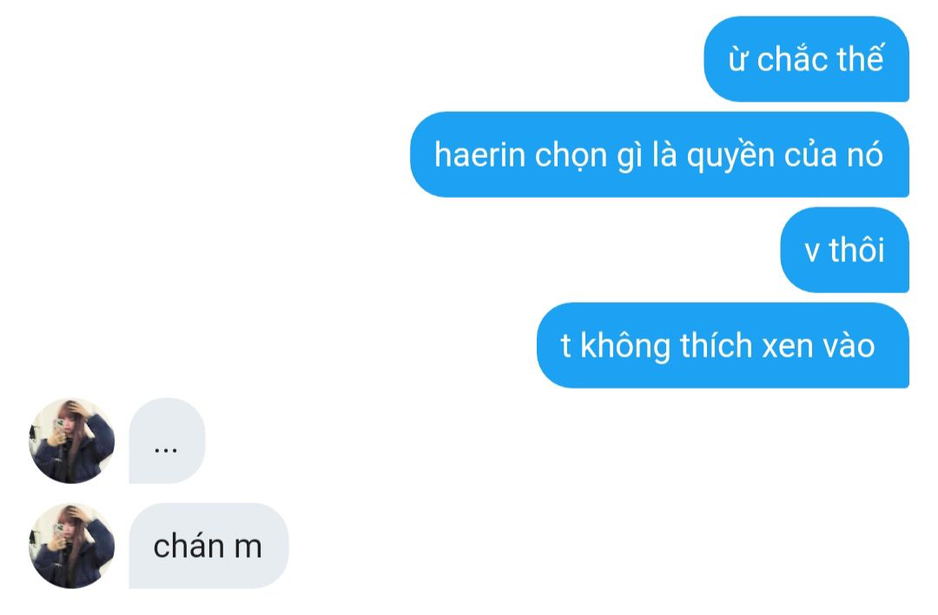Viewport: 938px width, 615px height.
Task: Open the avatar beside the "..." message
Action: [x=72, y=441]
